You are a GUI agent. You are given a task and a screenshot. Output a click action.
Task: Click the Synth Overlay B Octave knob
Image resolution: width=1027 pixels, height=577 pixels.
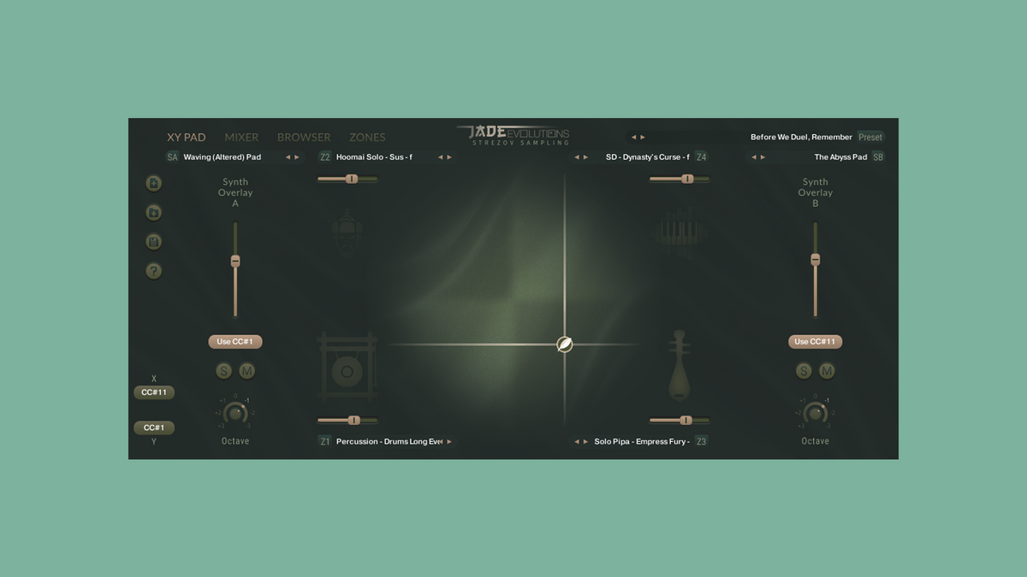(x=816, y=414)
